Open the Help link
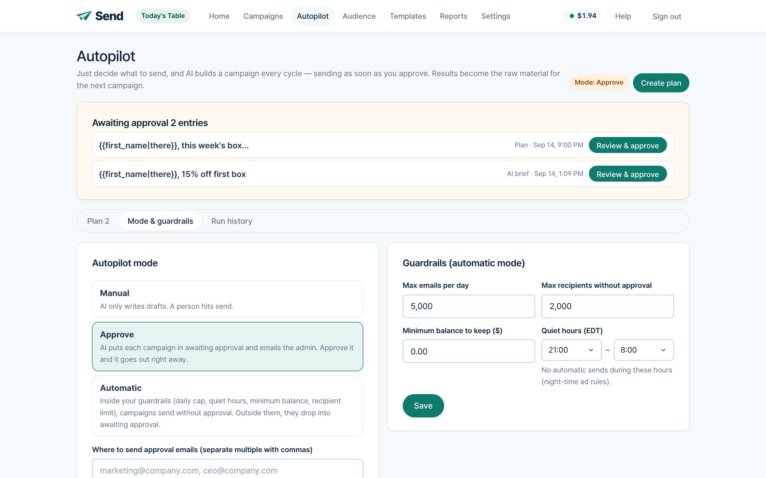766x478 pixels. [623, 16]
